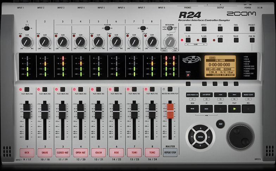Viewport: 276px width, 171px height.
Task: Flip the MIC on/off switch
Action: point(143,28)
